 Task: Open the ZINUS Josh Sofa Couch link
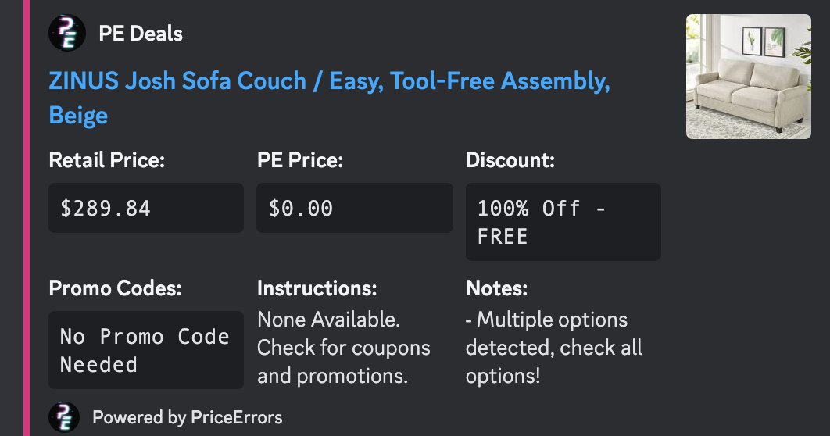coord(328,81)
